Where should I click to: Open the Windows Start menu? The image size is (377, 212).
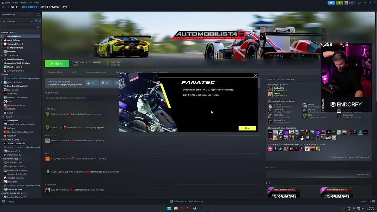[169, 208]
